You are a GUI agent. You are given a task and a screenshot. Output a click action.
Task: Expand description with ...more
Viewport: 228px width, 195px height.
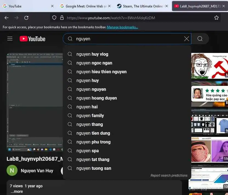tap(17, 191)
